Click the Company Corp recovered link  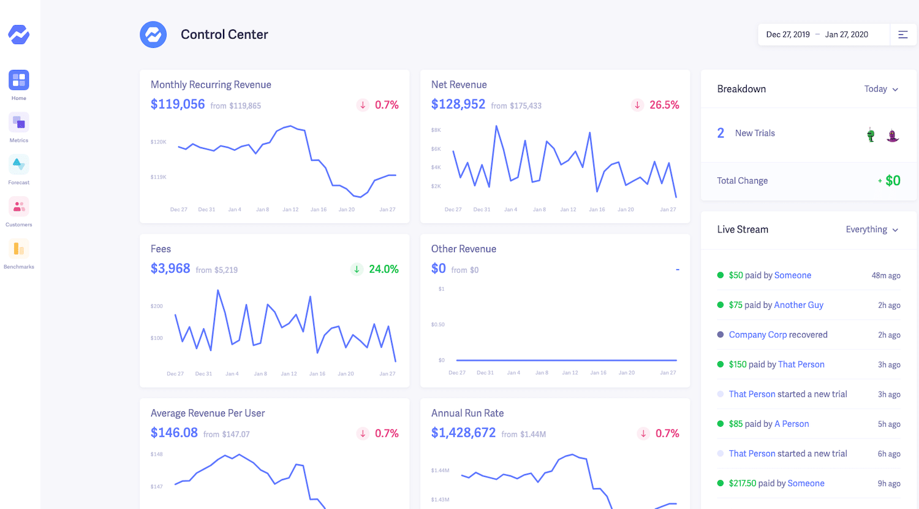click(759, 334)
